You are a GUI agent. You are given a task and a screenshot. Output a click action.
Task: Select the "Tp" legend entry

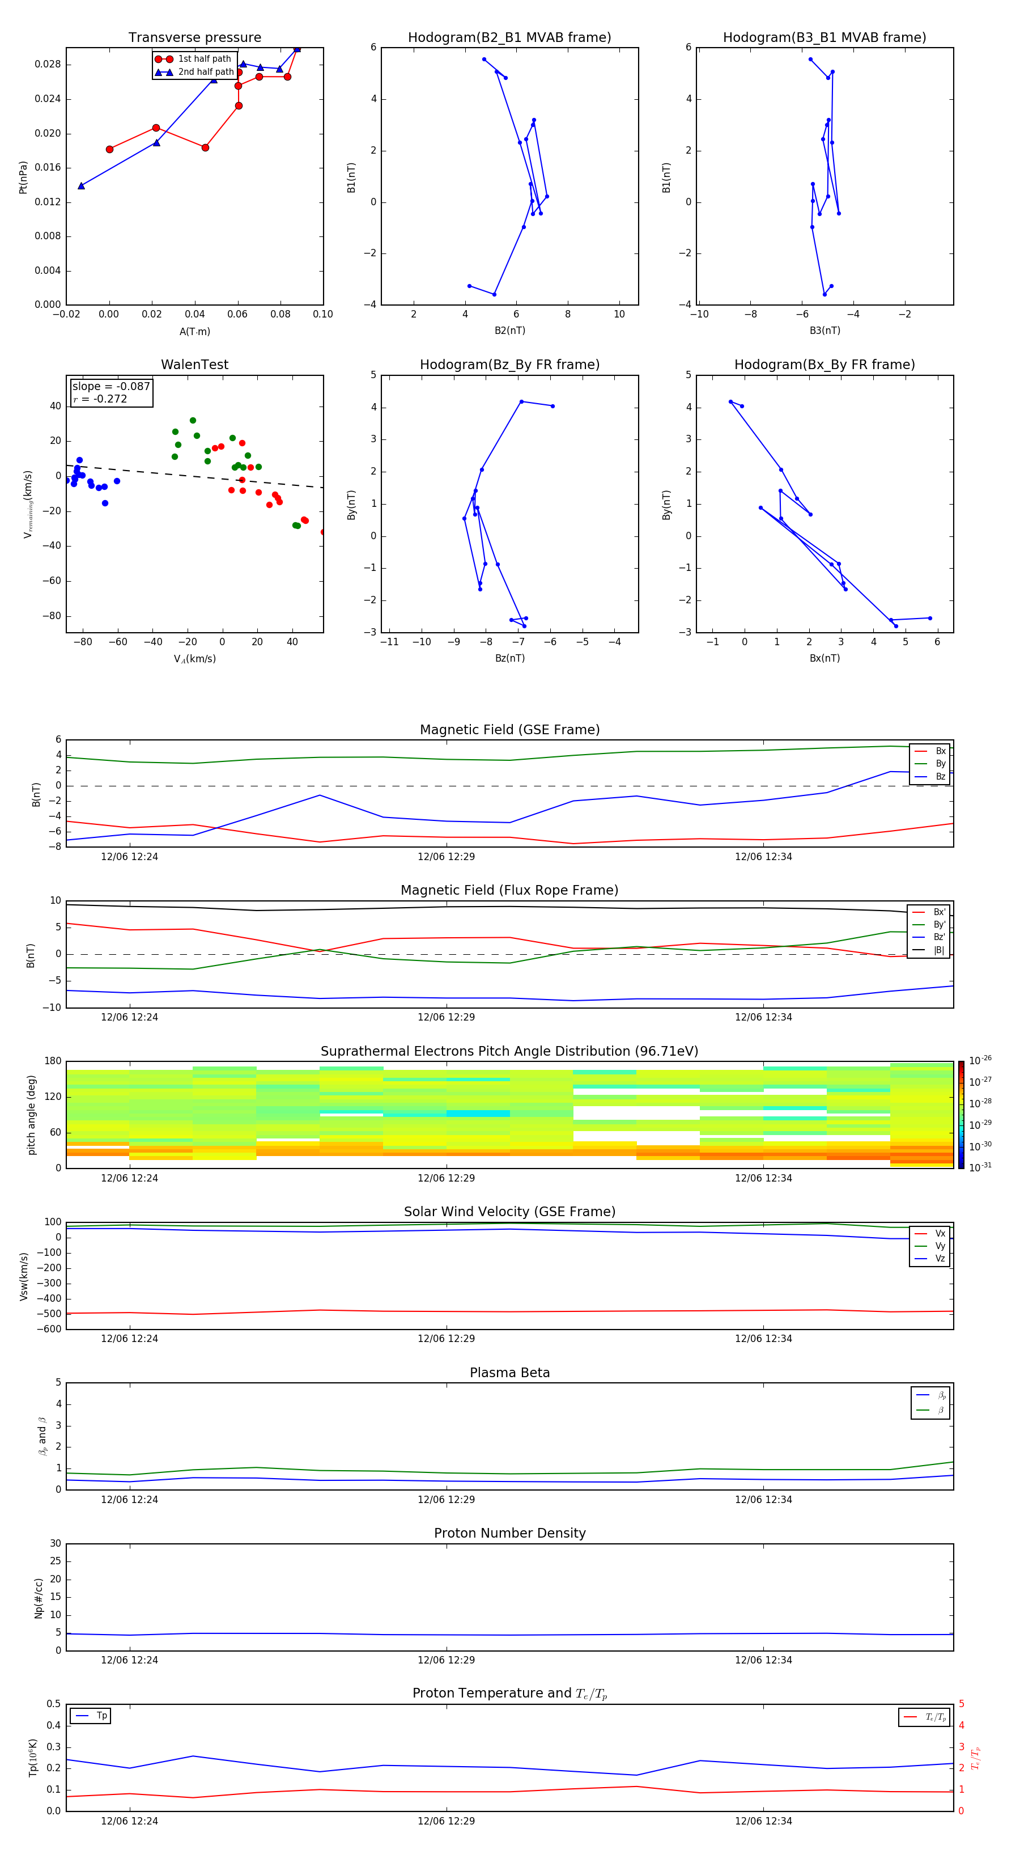click(x=91, y=1716)
